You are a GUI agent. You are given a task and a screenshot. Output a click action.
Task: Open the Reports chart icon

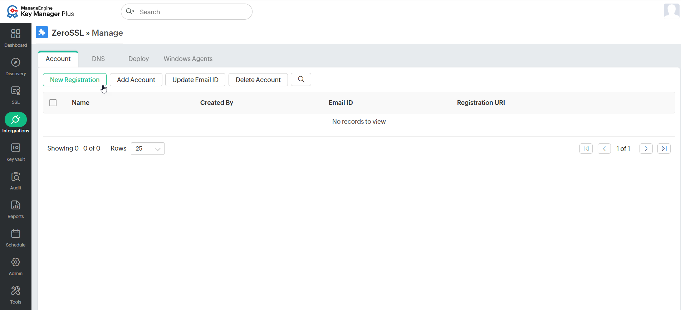click(x=16, y=205)
